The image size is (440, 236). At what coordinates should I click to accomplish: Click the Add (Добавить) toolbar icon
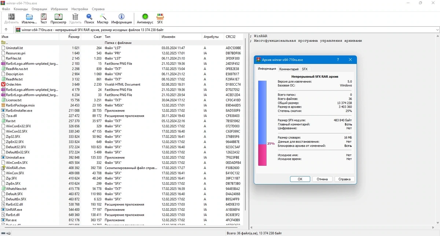(x=11, y=17)
